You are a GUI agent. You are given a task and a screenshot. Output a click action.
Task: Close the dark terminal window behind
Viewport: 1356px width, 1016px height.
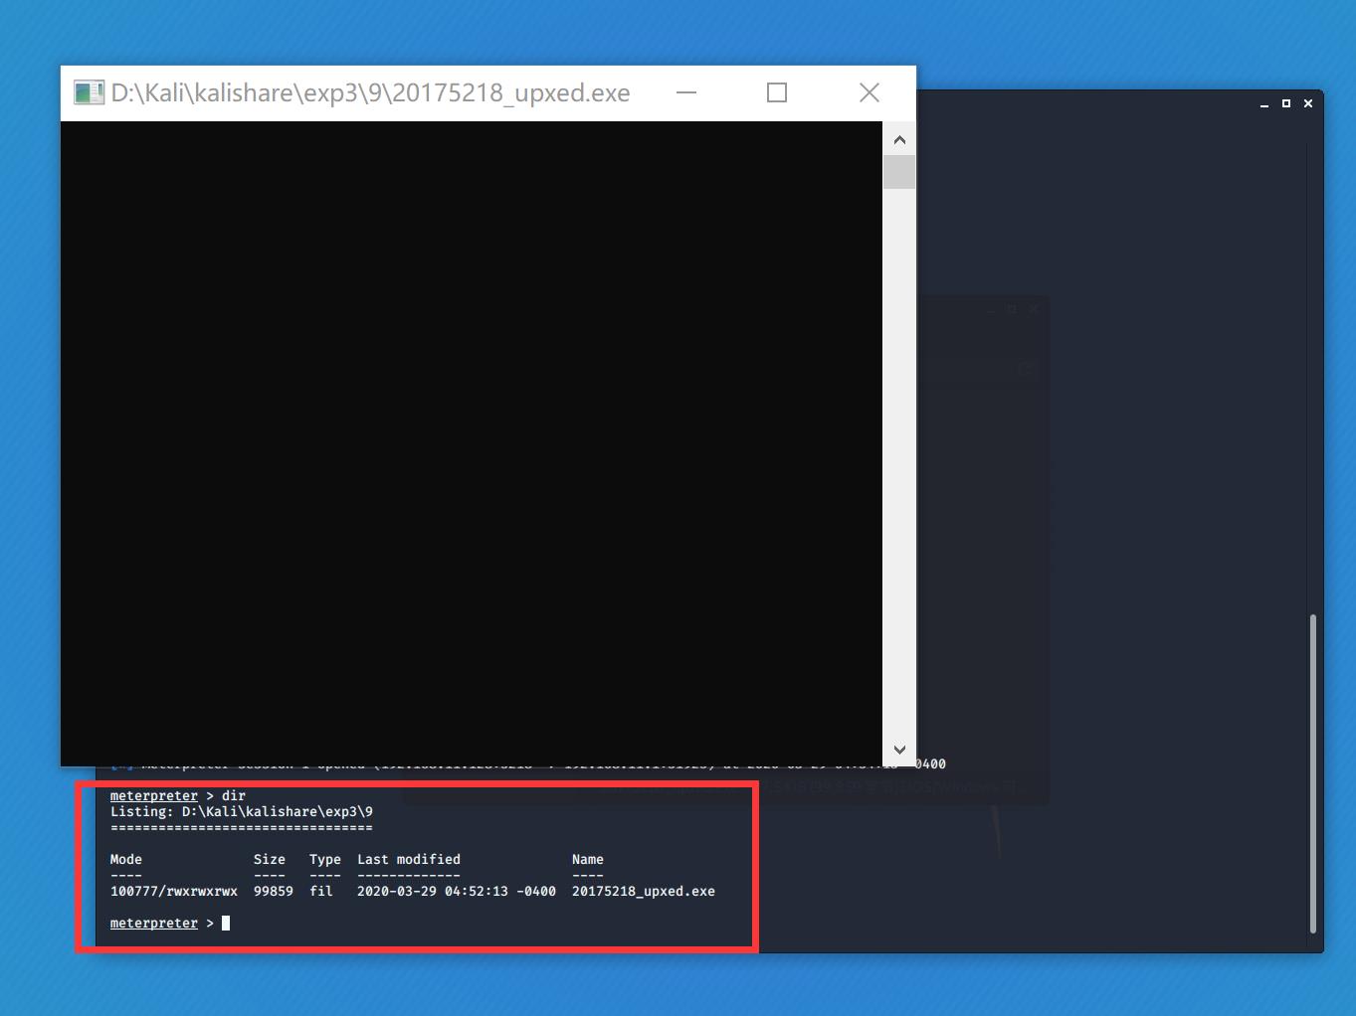(1308, 103)
